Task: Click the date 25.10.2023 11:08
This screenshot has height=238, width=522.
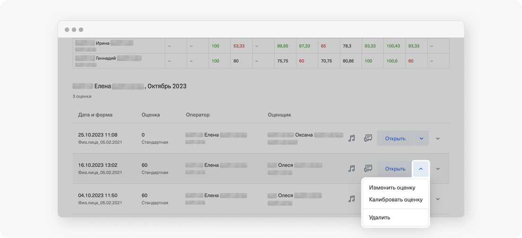Action: pyautogui.click(x=98, y=135)
